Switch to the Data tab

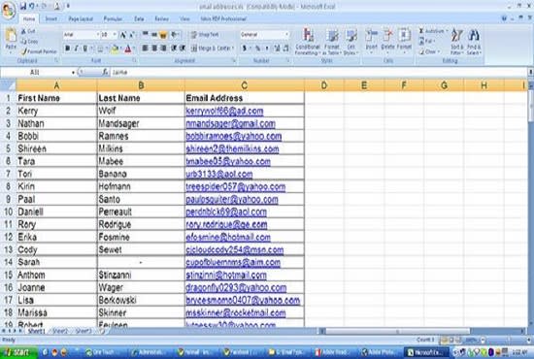(139, 19)
